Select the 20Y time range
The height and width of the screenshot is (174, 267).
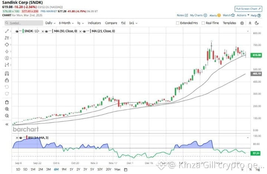click(108, 170)
